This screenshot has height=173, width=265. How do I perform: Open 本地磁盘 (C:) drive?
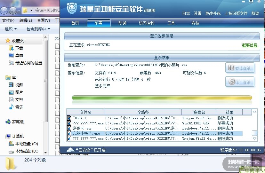[x=27, y=144]
